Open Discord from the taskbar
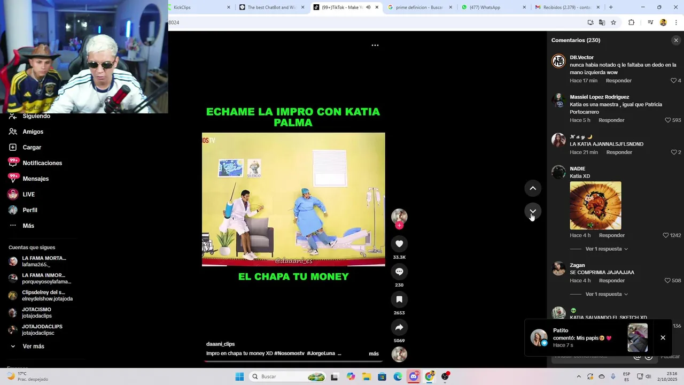Image resolution: width=684 pixels, height=385 pixels. point(414,376)
